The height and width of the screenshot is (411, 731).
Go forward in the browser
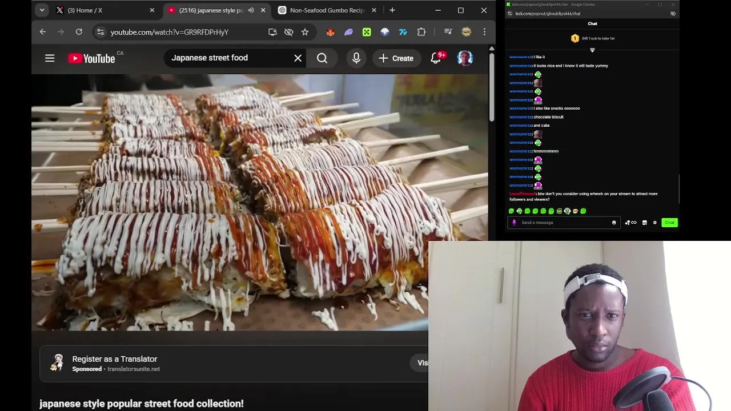61,32
